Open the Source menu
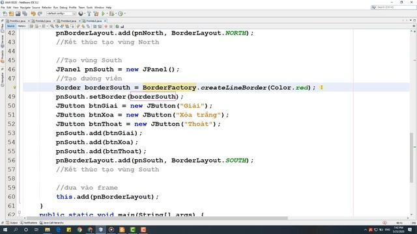The width and height of the screenshot is (417, 234). coord(36,7)
